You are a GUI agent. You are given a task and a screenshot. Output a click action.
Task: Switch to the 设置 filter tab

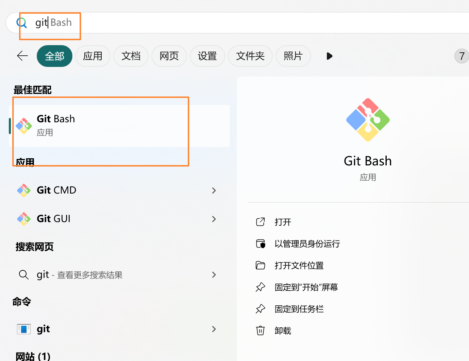pos(207,56)
